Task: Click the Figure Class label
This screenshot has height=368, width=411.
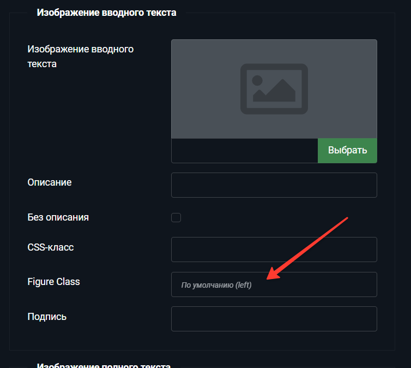Action: point(54,282)
